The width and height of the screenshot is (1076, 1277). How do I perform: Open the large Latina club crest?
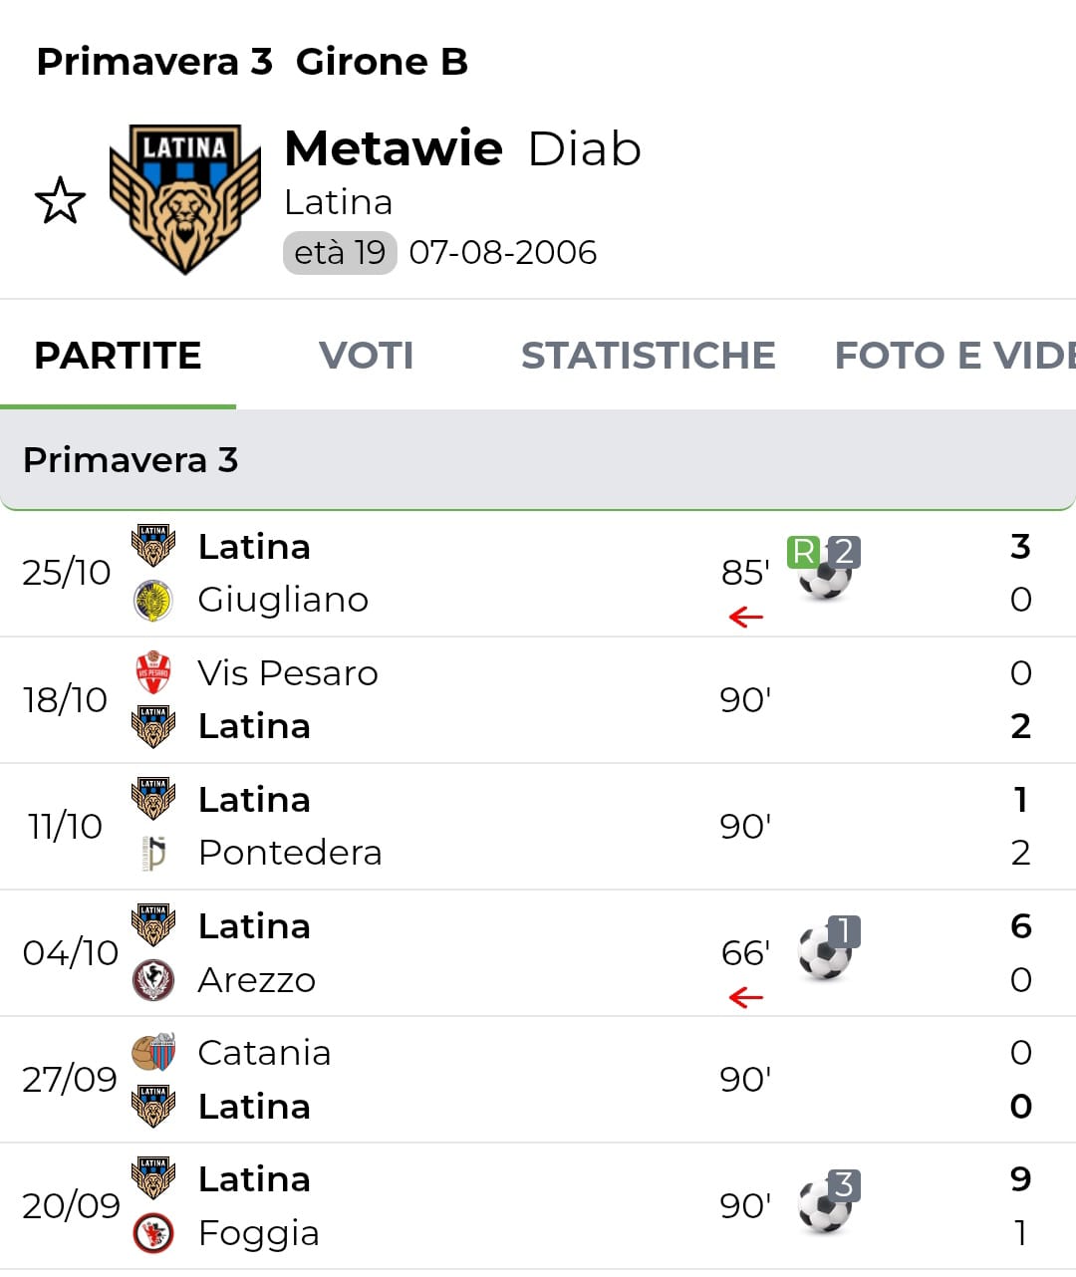(184, 198)
